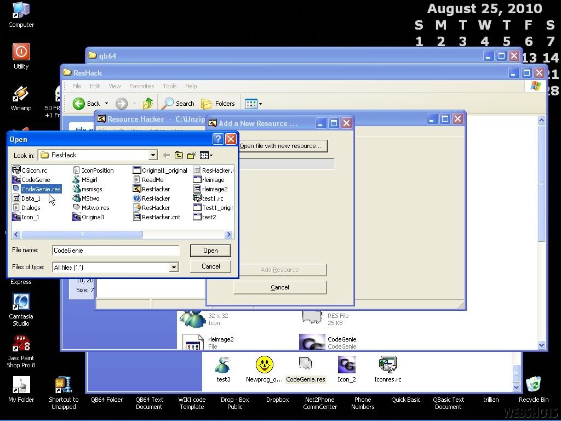
Task: Select test1.rc file
Action: pyautogui.click(x=208, y=198)
